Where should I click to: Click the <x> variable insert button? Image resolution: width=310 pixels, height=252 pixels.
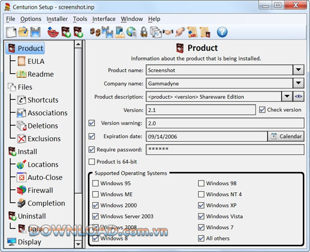pos(298,97)
